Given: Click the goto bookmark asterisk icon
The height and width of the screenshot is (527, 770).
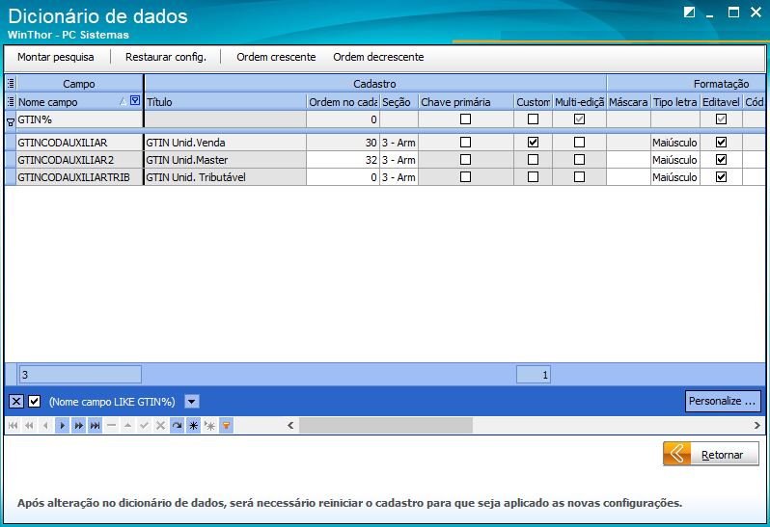Looking at the screenshot, I should point(209,426).
